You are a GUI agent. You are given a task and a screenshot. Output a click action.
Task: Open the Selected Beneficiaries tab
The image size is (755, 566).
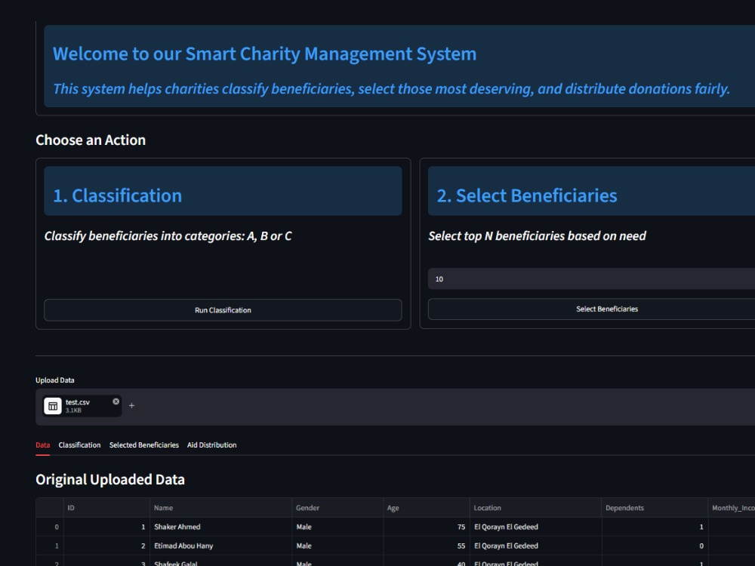(x=144, y=444)
